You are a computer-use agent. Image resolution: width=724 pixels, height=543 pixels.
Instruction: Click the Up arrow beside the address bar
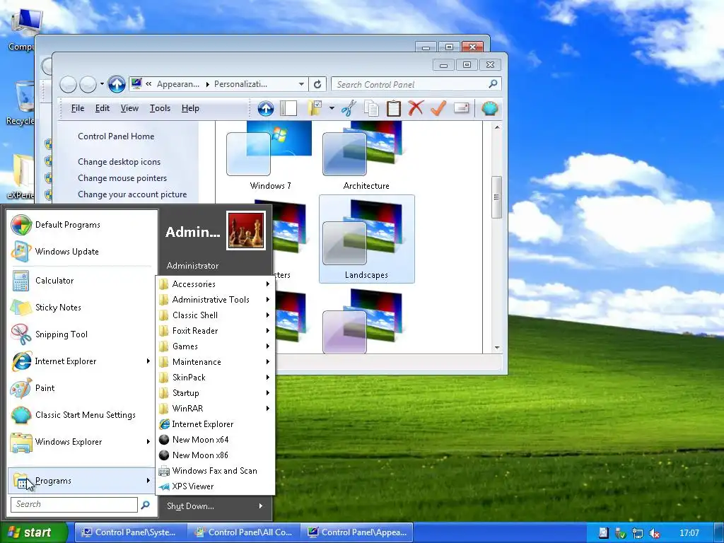tap(117, 84)
